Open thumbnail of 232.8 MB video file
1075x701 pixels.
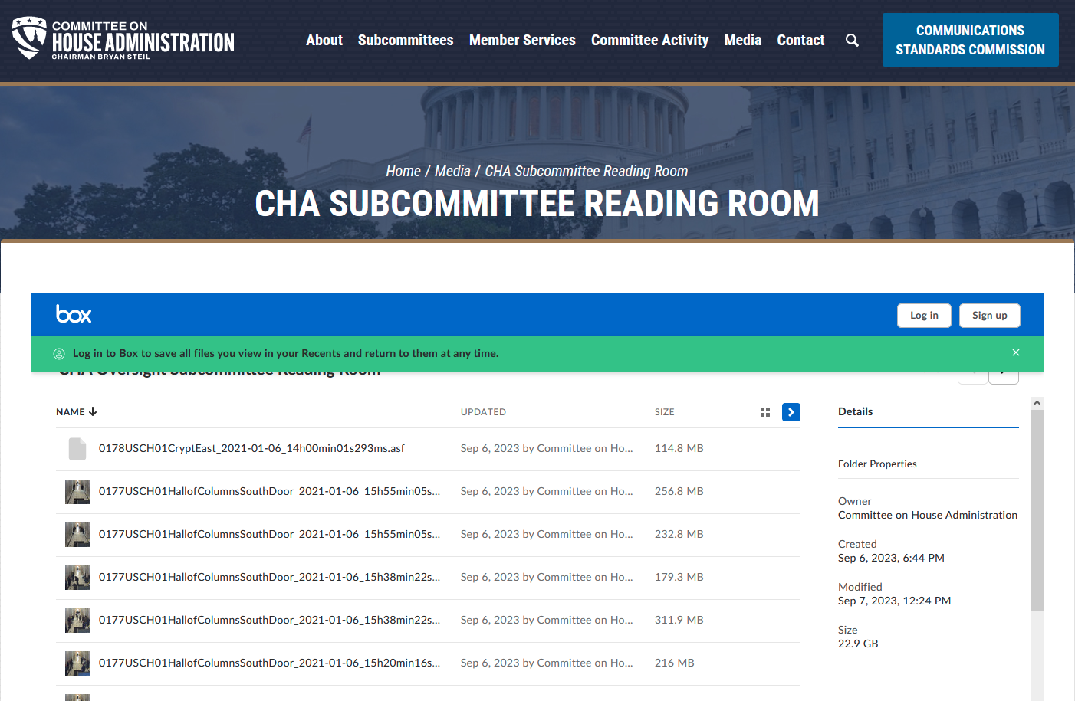tap(77, 535)
